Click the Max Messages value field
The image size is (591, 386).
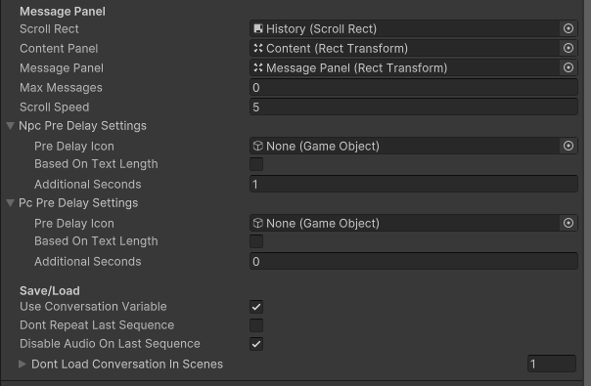[x=414, y=87]
